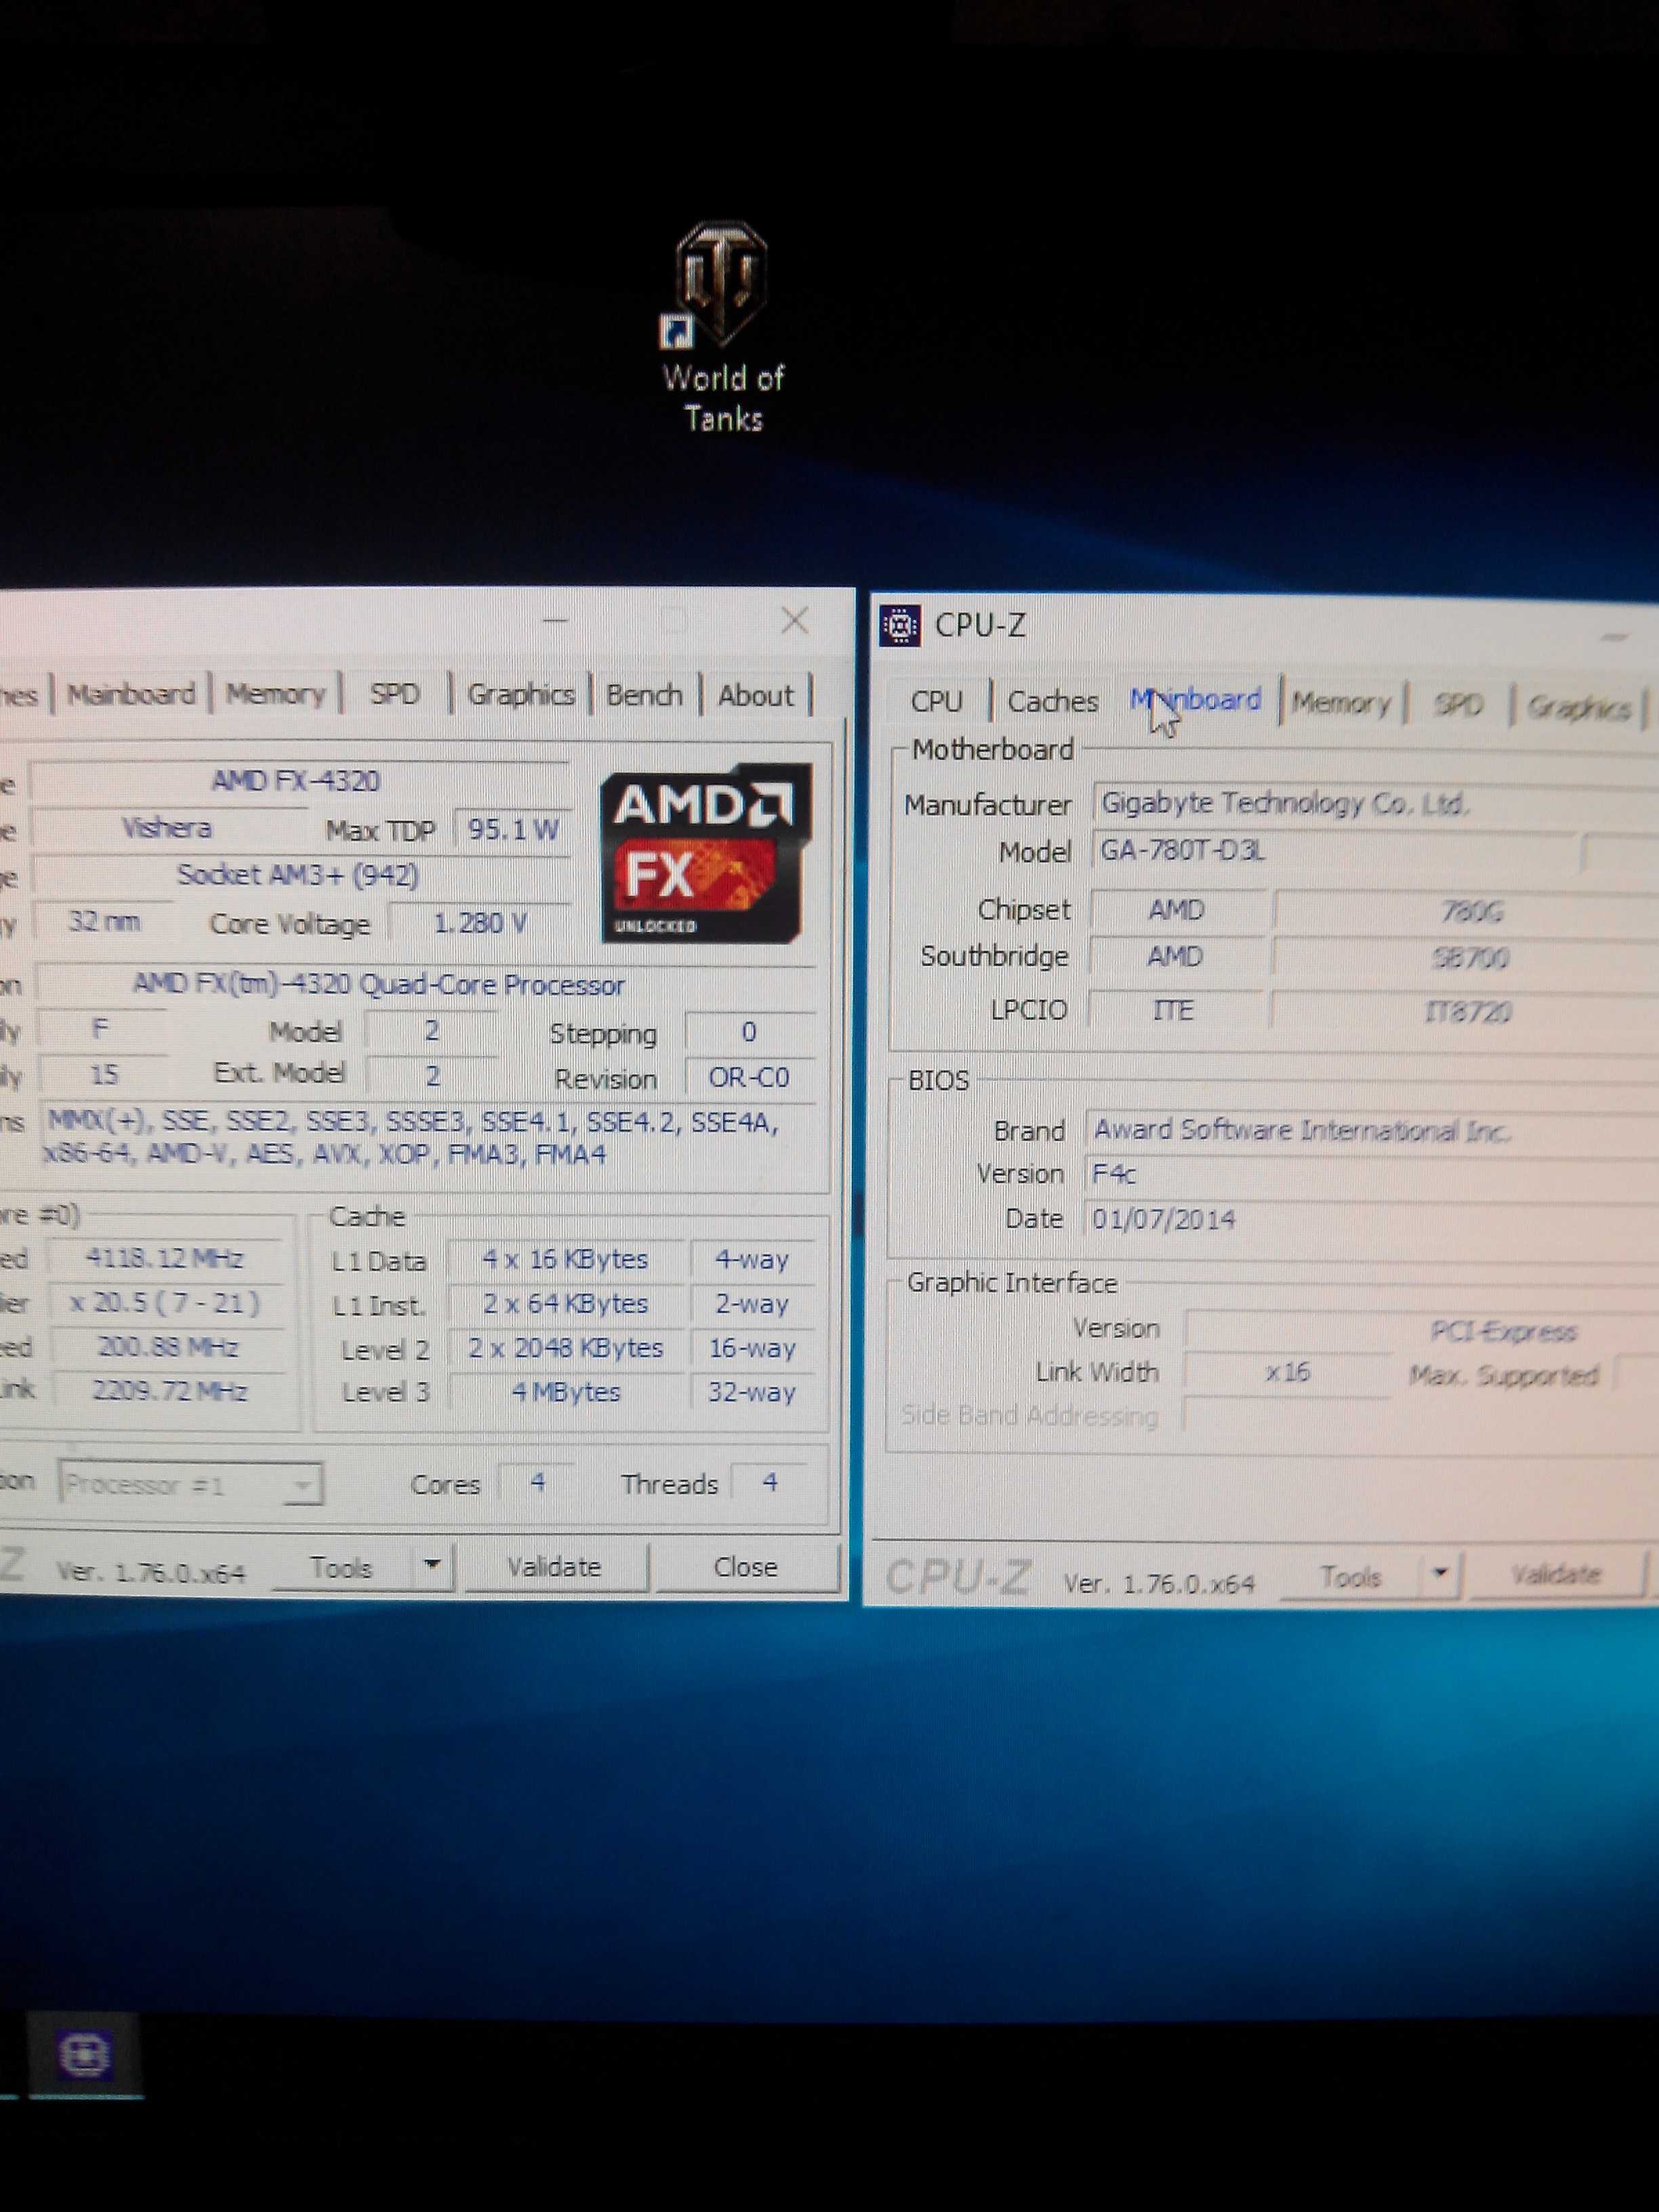The height and width of the screenshot is (2212, 1659).
Task: Click Validate button in left CPU-Z window
Action: click(555, 1567)
